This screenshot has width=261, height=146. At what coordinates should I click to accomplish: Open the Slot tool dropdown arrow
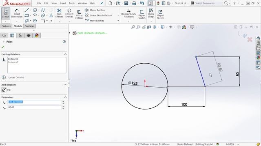(x=31, y=21)
